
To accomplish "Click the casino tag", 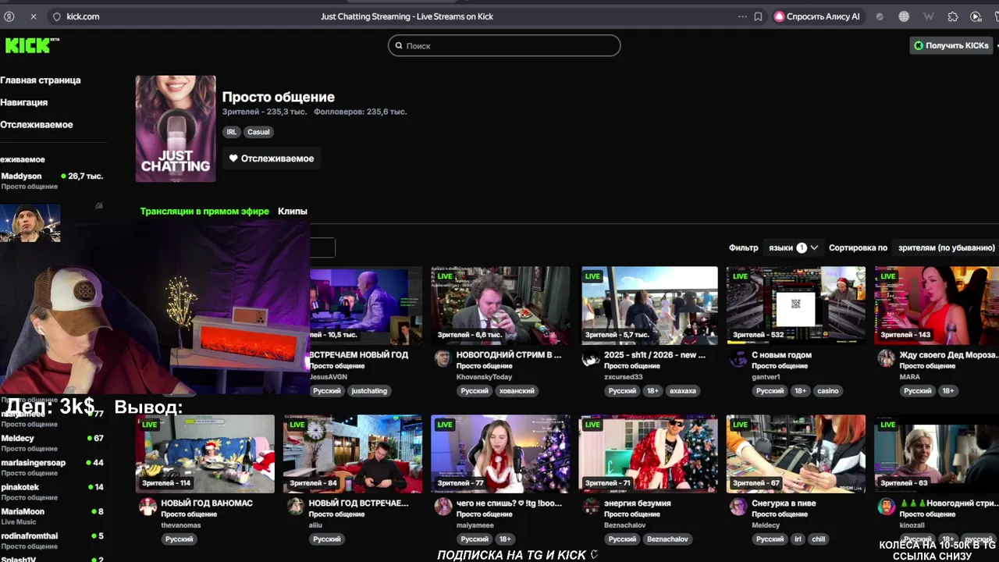I will [828, 391].
